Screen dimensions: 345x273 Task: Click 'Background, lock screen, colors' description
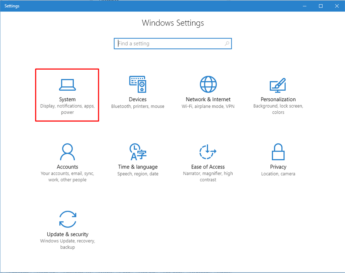click(278, 109)
